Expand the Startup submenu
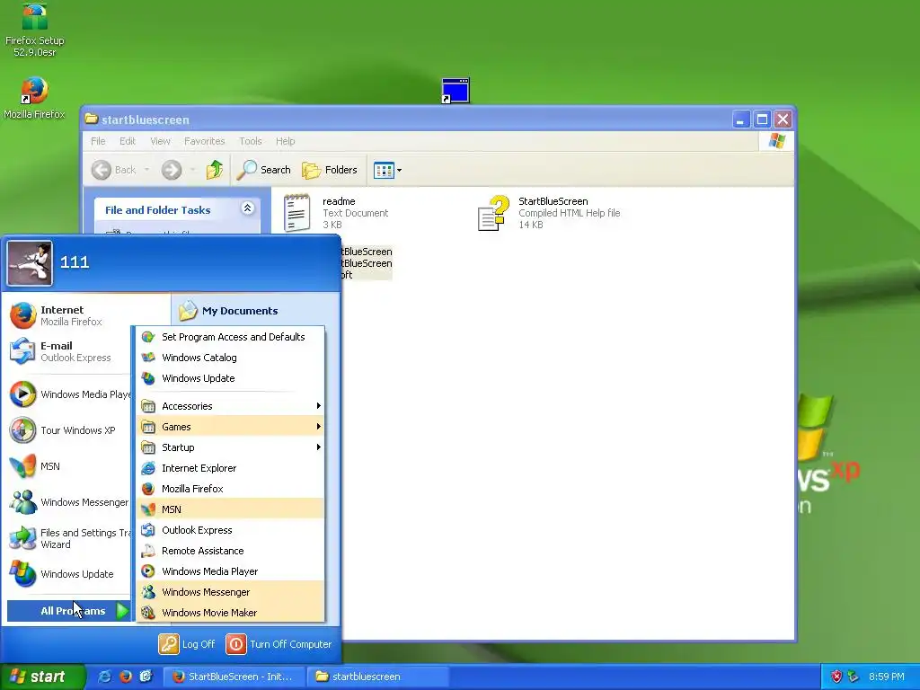Viewport: 920px width, 690px height. (x=231, y=447)
